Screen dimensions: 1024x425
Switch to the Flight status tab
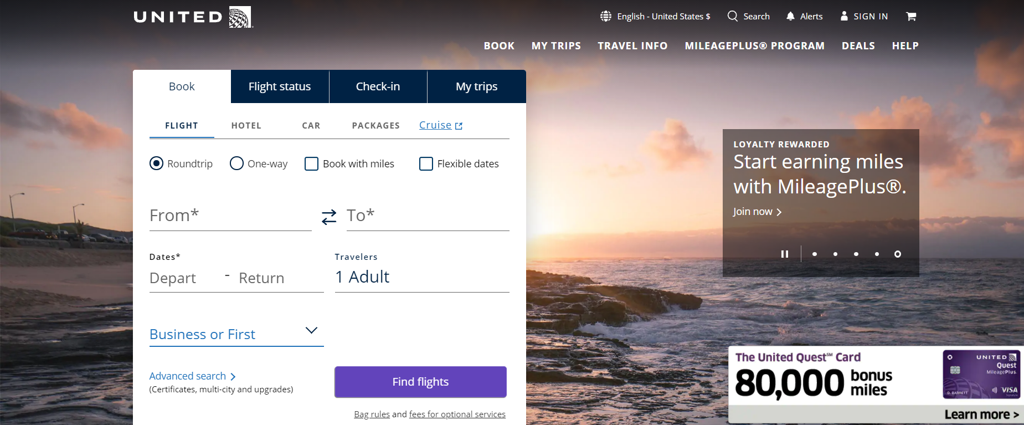pyautogui.click(x=280, y=86)
